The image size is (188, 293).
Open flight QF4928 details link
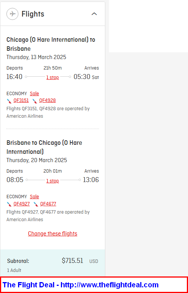point(47,100)
